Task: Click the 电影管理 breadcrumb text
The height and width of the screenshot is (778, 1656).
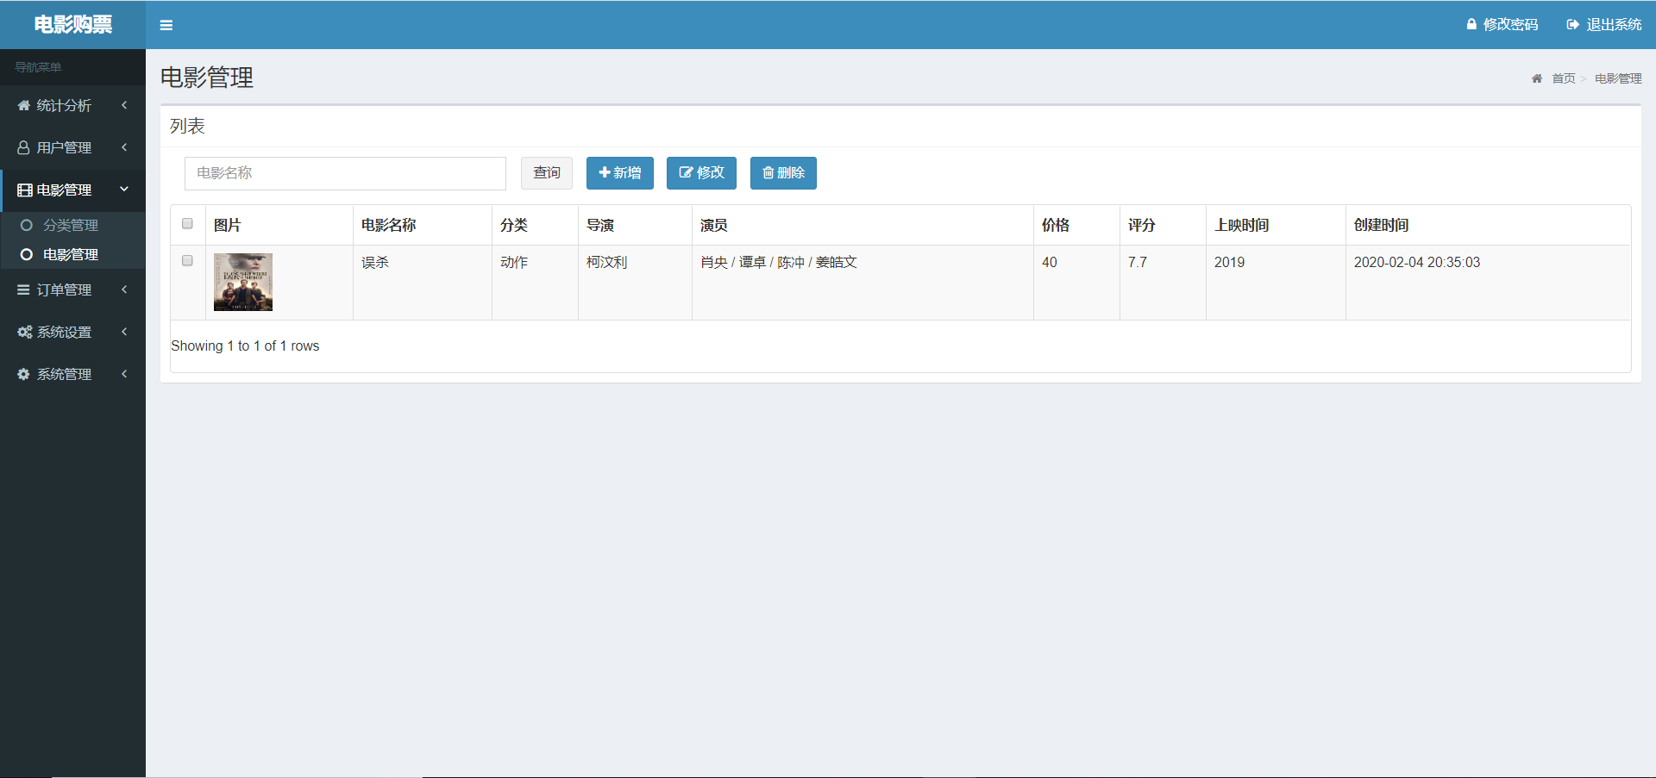Action: coord(1618,78)
